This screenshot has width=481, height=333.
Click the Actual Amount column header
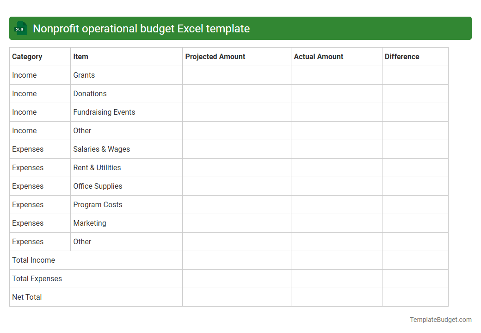[x=318, y=56]
